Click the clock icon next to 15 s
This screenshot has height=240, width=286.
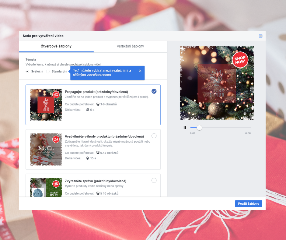88,158
